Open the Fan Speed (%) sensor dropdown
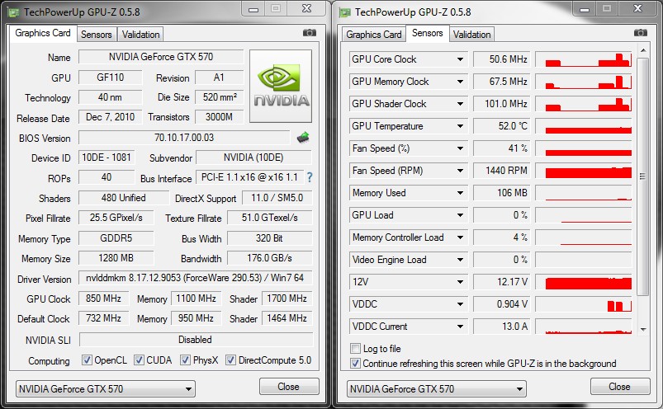The image size is (663, 409). (460, 148)
